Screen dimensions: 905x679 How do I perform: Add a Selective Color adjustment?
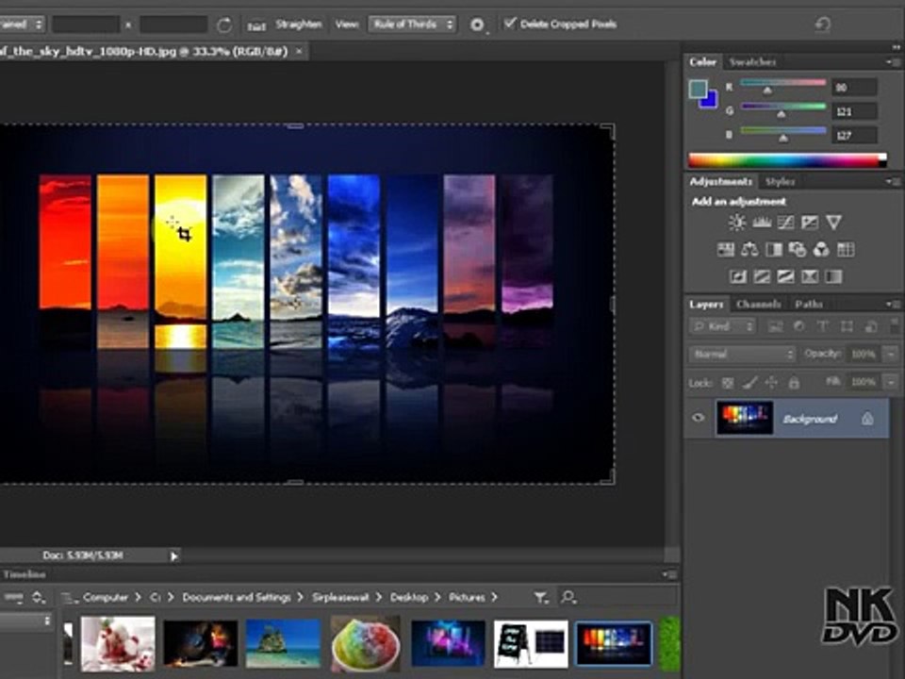click(x=810, y=276)
